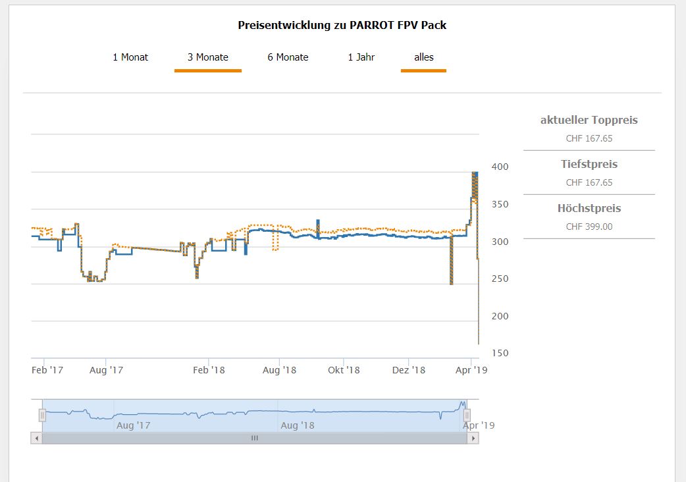
Task: Click the navigator scrollbar right arrow
Action: (x=473, y=438)
